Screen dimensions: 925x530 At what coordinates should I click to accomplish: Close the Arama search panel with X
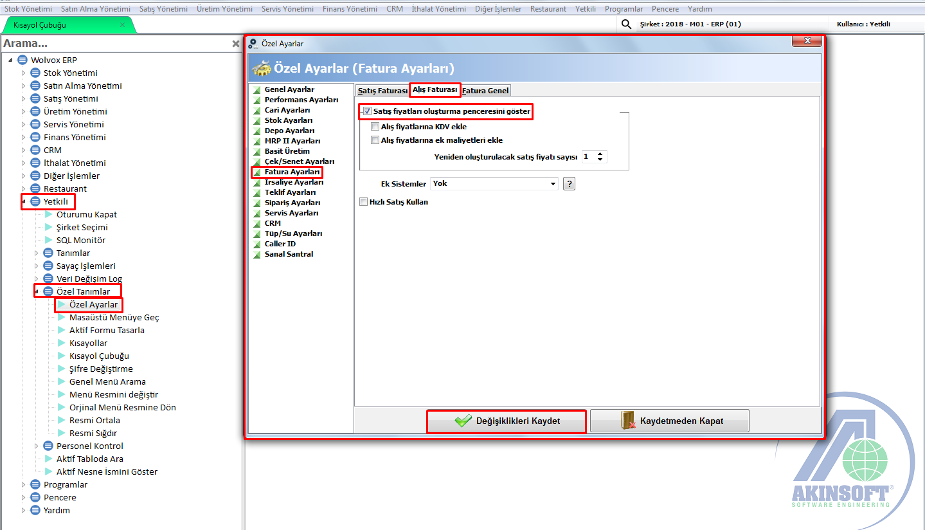235,44
